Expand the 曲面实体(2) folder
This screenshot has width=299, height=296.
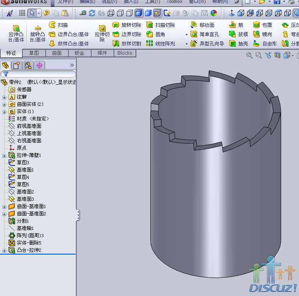click(4, 105)
